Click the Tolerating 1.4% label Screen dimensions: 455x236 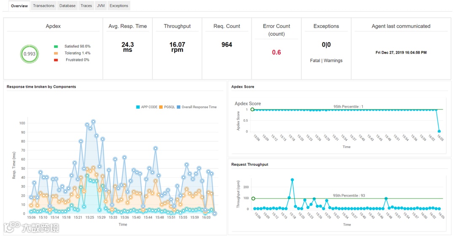pos(78,53)
